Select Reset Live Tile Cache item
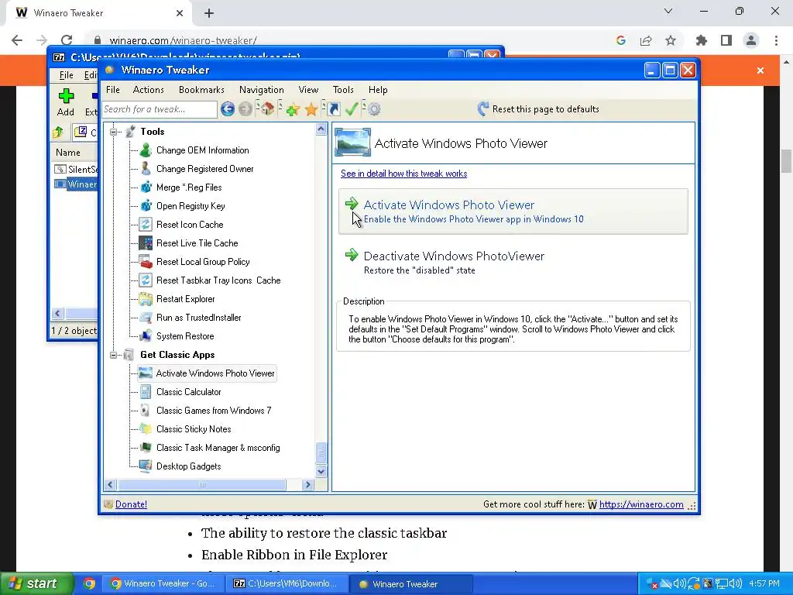 tap(197, 243)
